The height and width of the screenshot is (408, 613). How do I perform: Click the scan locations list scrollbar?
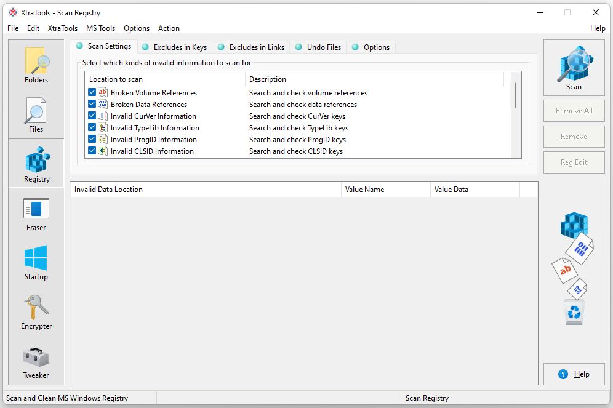[x=516, y=95]
